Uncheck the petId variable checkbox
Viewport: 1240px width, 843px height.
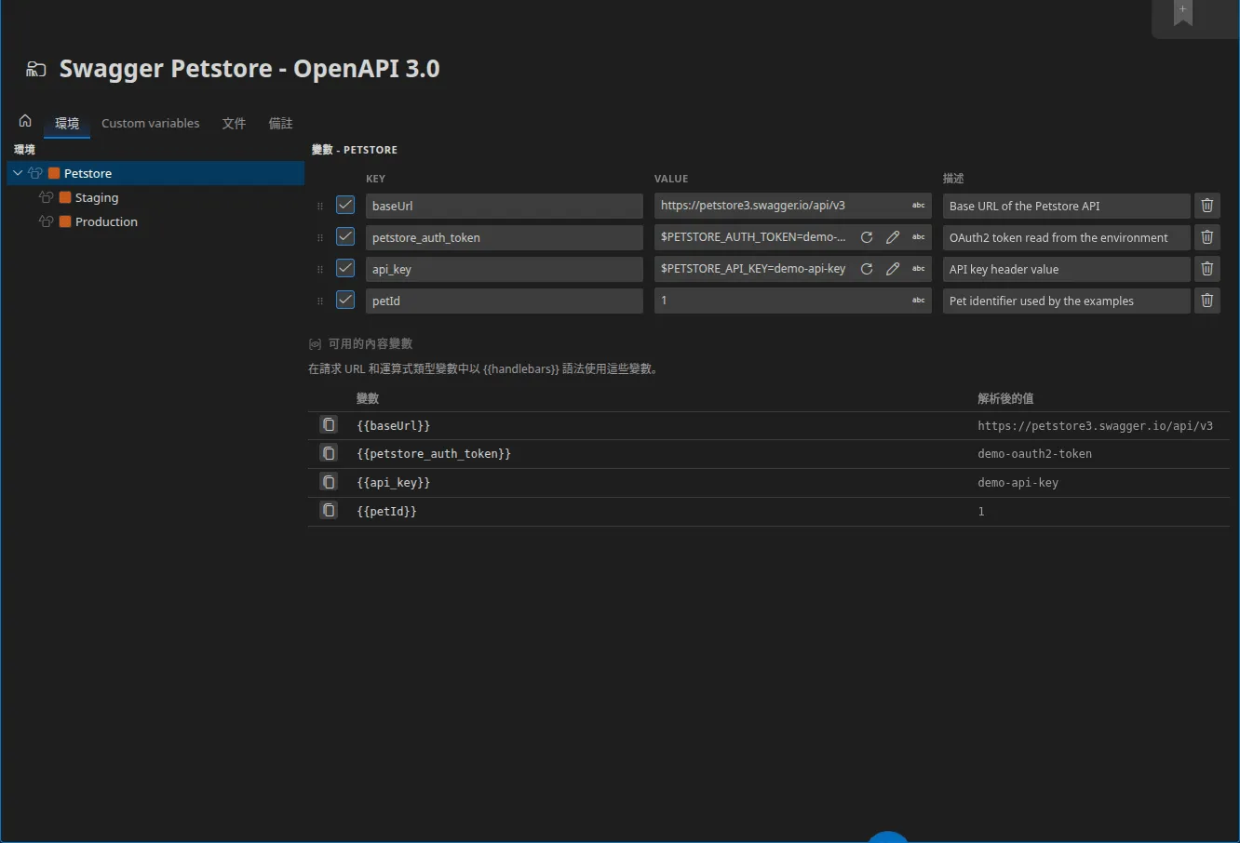[x=345, y=300]
